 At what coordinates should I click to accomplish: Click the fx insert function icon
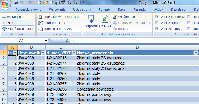click(67, 41)
